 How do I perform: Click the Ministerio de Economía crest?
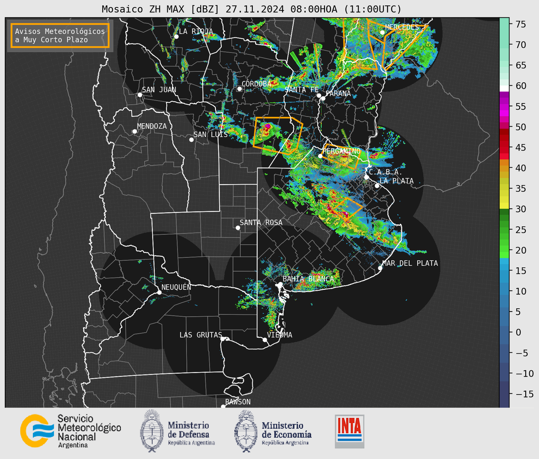[x=245, y=431]
